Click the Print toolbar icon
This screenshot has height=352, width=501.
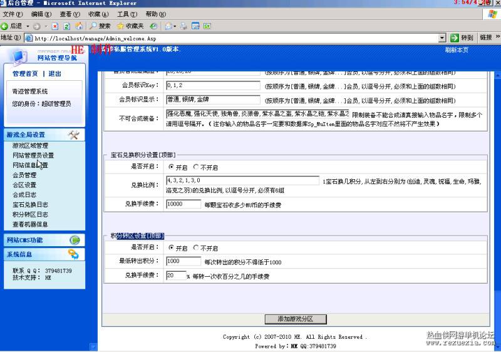click(183, 26)
